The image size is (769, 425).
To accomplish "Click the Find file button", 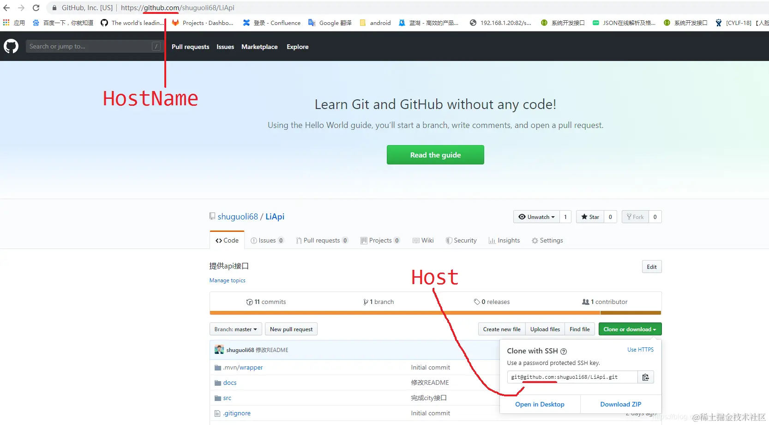I will [x=580, y=329].
